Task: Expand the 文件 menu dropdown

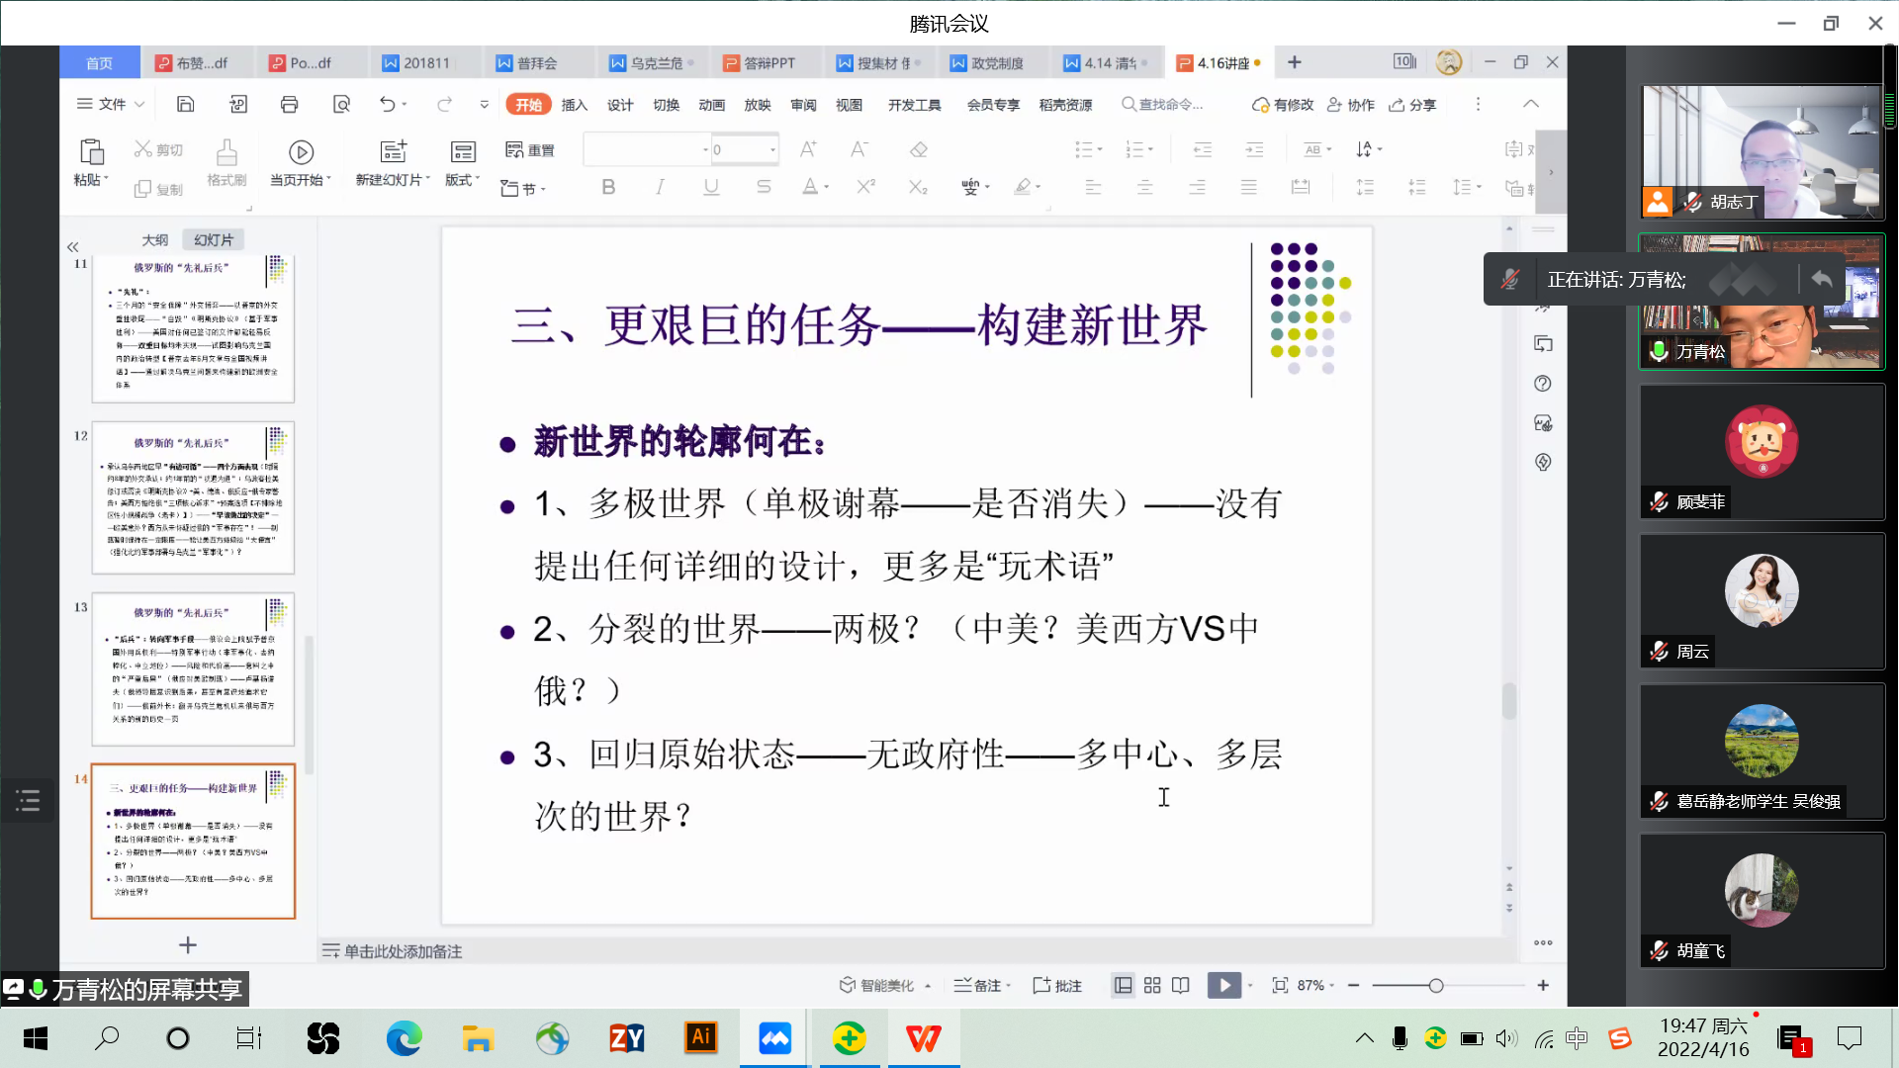Action: point(112,105)
